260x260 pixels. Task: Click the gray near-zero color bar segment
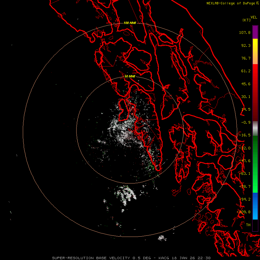click(x=255, y=129)
